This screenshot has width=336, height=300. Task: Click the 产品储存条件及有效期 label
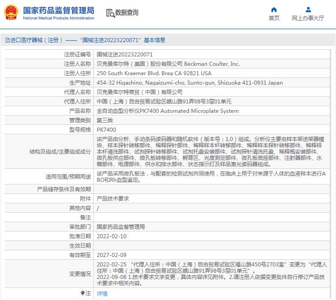pyautogui.click(x=64, y=189)
